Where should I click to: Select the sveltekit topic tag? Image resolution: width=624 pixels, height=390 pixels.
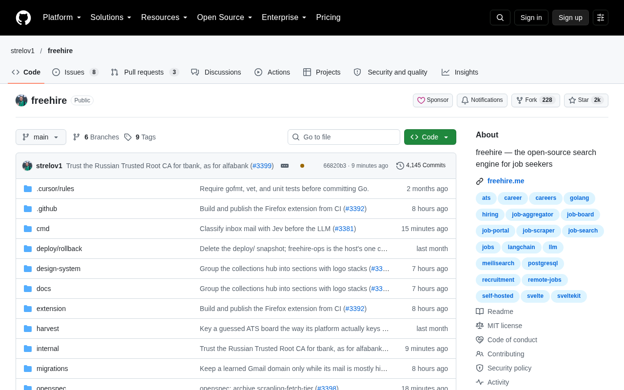[569, 296]
